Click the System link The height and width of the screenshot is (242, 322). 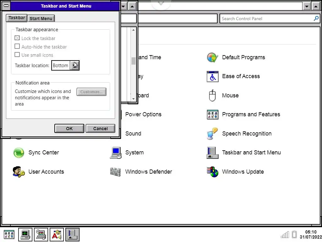tap(135, 153)
